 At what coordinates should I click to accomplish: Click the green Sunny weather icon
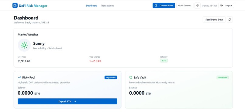tap(24, 45)
